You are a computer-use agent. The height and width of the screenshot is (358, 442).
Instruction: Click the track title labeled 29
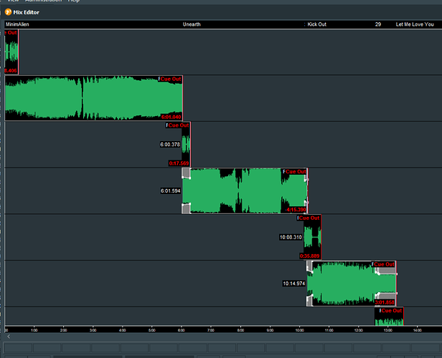378,24
